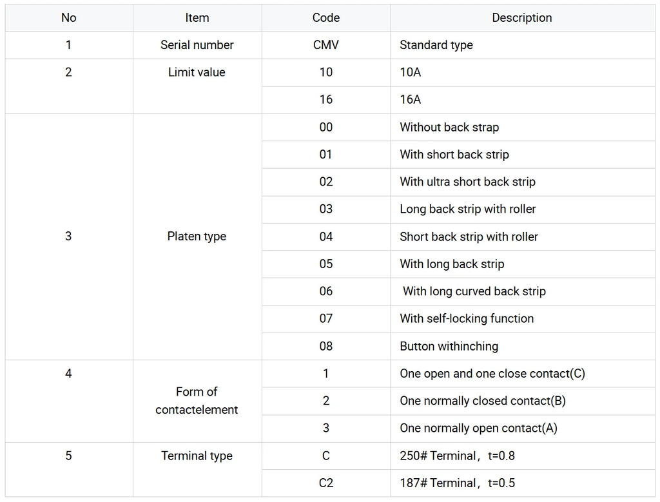Viewport: 660px width, 502px height.
Task: Select the 'Terminal type' item cell
Action: (197, 469)
